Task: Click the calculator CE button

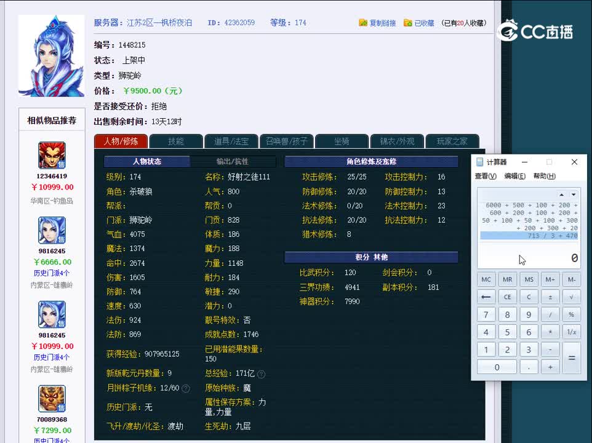Action: tap(508, 297)
